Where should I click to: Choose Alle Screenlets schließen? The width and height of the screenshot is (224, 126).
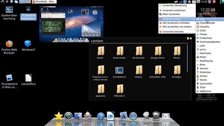(177, 23)
